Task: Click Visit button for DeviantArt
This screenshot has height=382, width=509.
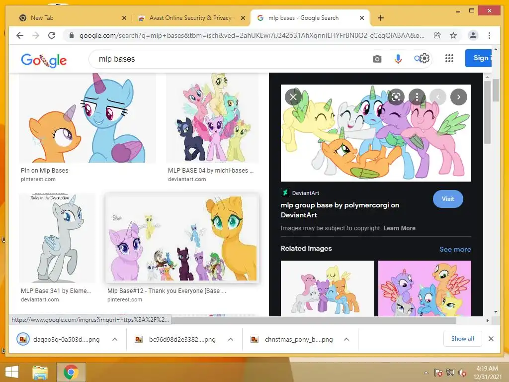Action: [x=448, y=199]
